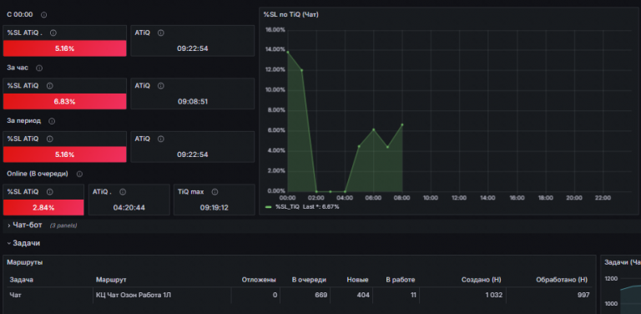Sort table by В очереди column header
The height and width of the screenshot is (314, 641).
[309, 280]
